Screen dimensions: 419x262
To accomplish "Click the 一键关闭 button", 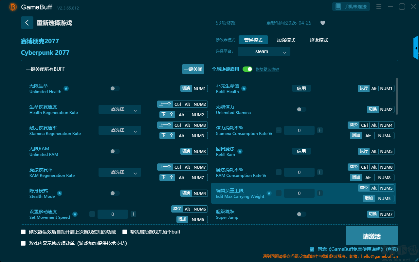I will tap(193, 69).
